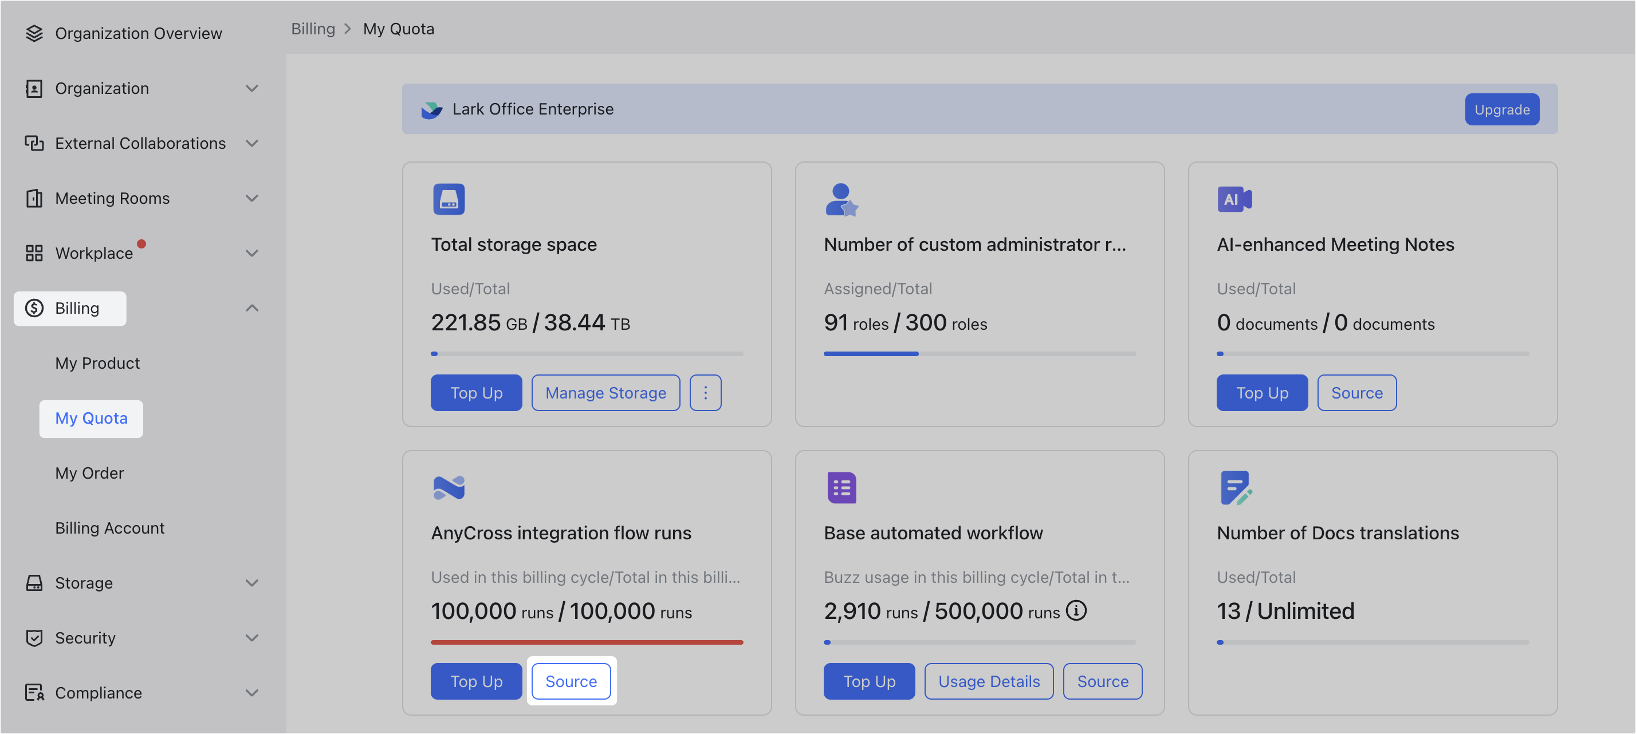Click the My Quota breadcrumb text
Image resolution: width=1636 pixels, height=734 pixels.
(399, 29)
